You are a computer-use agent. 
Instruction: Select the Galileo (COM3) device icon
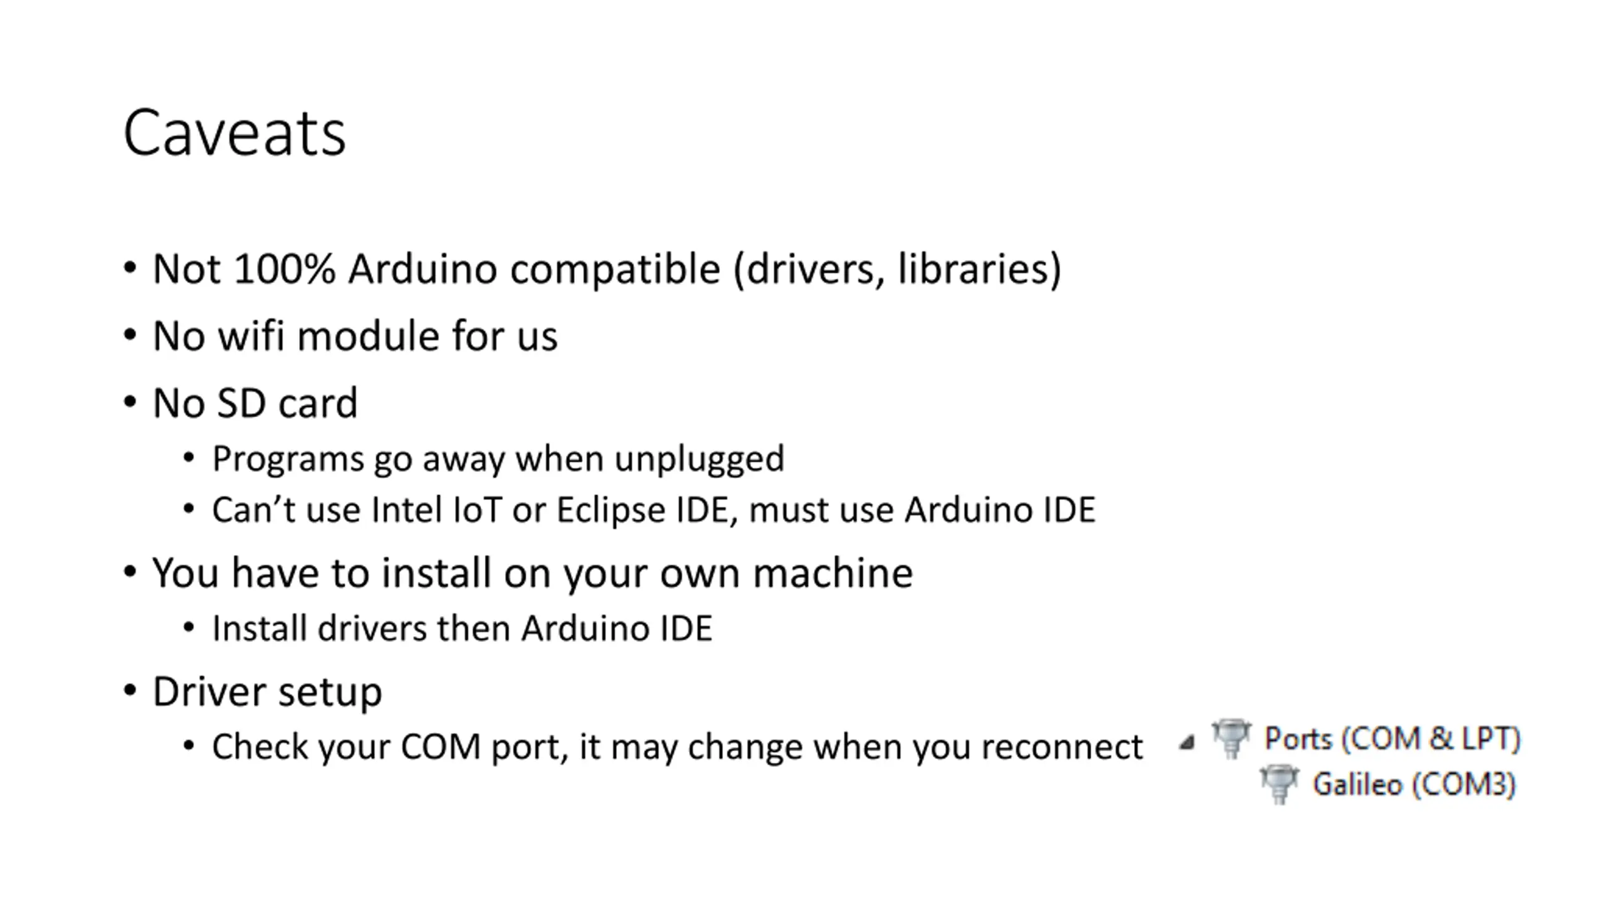(1279, 785)
